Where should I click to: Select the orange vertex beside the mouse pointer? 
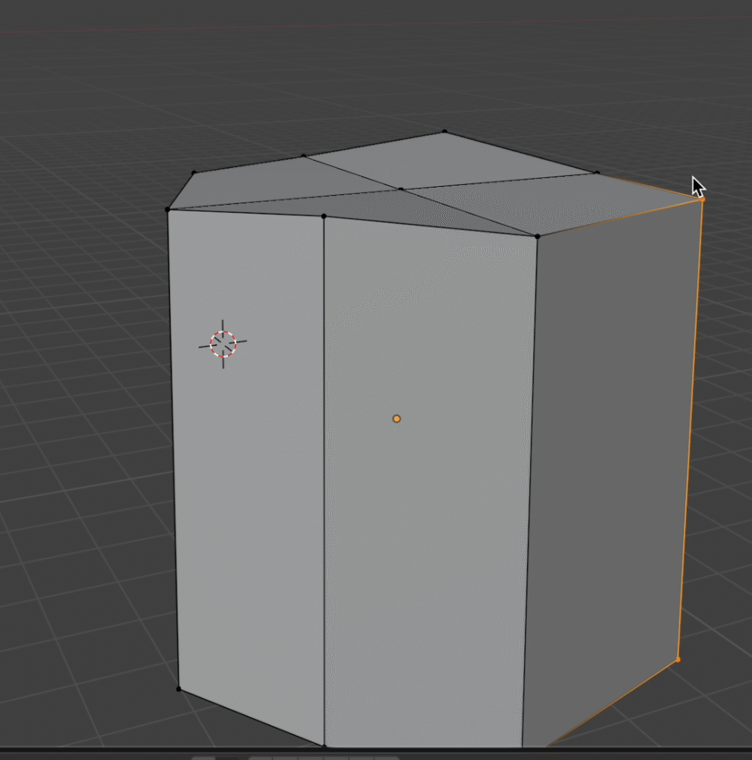pyautogui.click(x=702, y=199)
